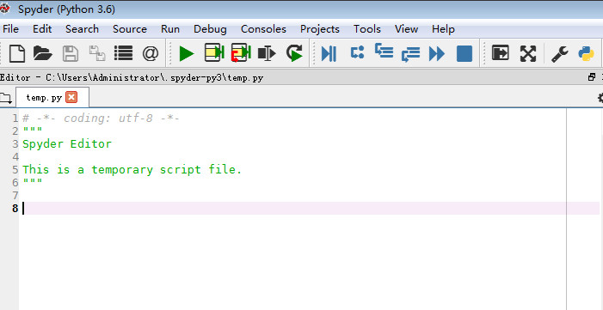Click 'This is a temporary script file.' line
The width and height of the screenshot is (603, 310).
[132, 170]
